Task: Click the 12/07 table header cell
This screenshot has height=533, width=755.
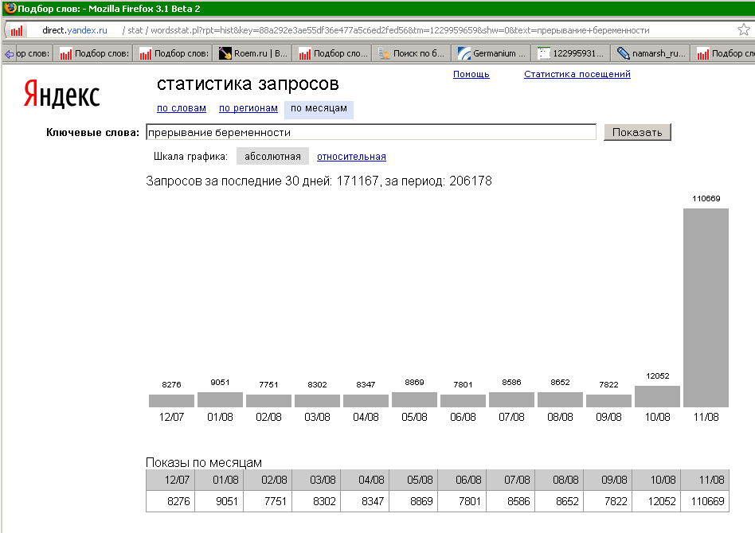Action: 170,480
